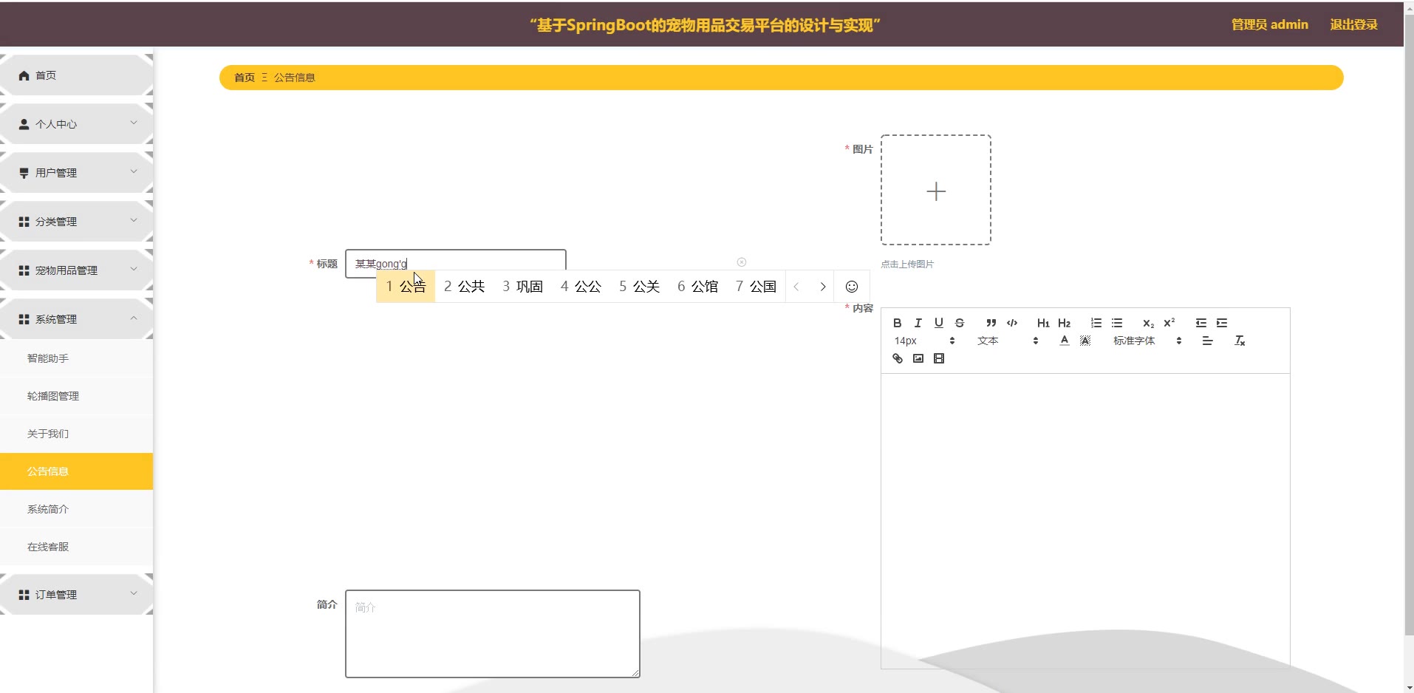The width and height of the screenshot is (1414, 693).
Task: Decrease the text indent
Action: [x=1201, y=323]
